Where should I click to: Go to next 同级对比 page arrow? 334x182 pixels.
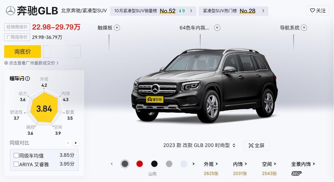pyautogui.click(x=76, y=143)
